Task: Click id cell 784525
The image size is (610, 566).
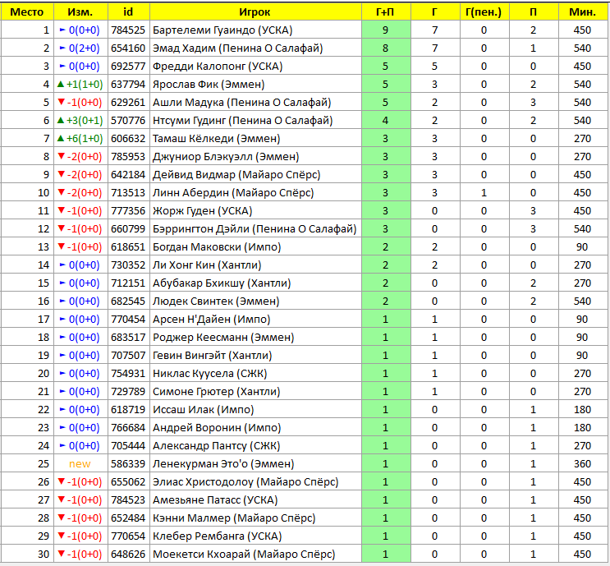Action: (x=128, y=30)
